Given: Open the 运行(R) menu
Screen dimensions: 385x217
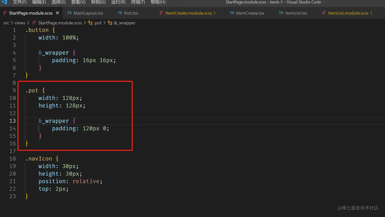Looking at the screenshot, I should [118, 2].
